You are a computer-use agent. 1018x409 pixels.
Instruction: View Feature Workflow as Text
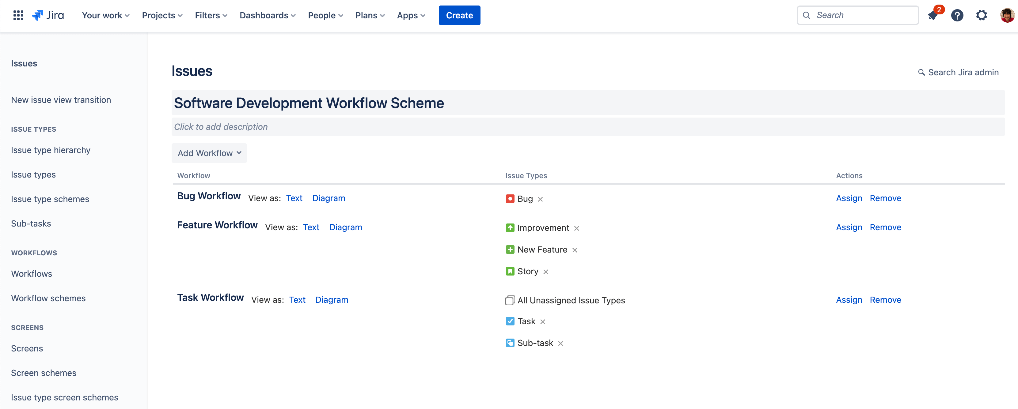[311, 227]
